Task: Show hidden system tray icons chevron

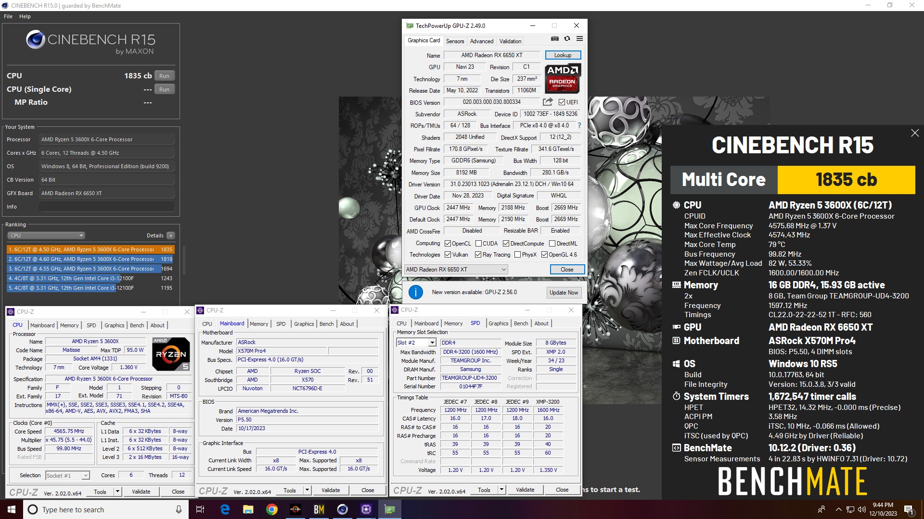Action: pyautogui.click(x=838, y=509)
